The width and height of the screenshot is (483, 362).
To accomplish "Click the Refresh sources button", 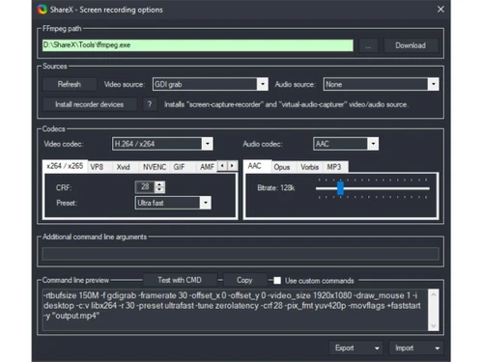I will (x=70, y=84).
